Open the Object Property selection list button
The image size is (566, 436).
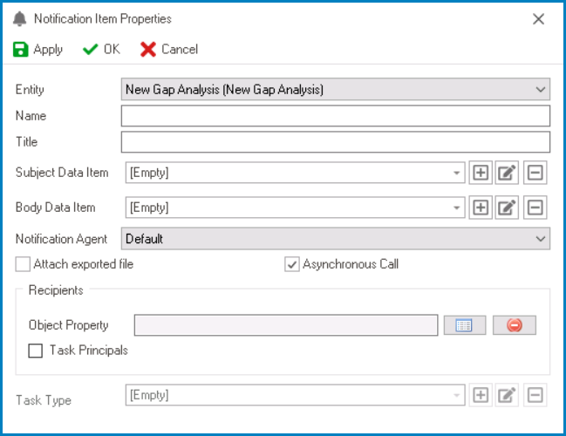coord(464,325)
